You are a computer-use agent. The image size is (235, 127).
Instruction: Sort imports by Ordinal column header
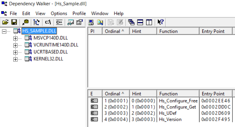[116, 31]
